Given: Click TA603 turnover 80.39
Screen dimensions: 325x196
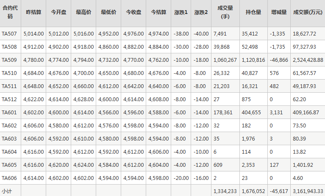Looking at the screenshot, I should coord(299,139).
